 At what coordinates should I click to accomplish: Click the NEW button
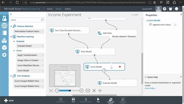tap(9, 101)
